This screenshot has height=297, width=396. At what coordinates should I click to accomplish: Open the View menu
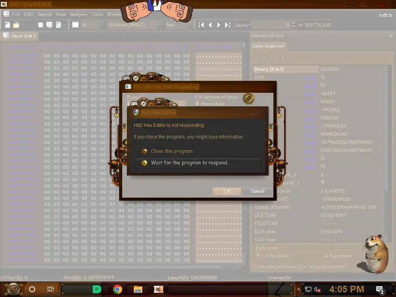click(x=61, y=14)
